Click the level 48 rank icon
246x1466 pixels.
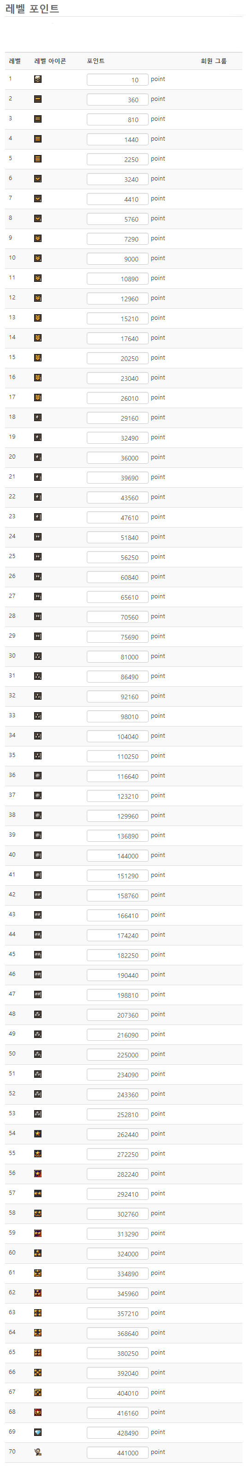(x=37, y=1014)
